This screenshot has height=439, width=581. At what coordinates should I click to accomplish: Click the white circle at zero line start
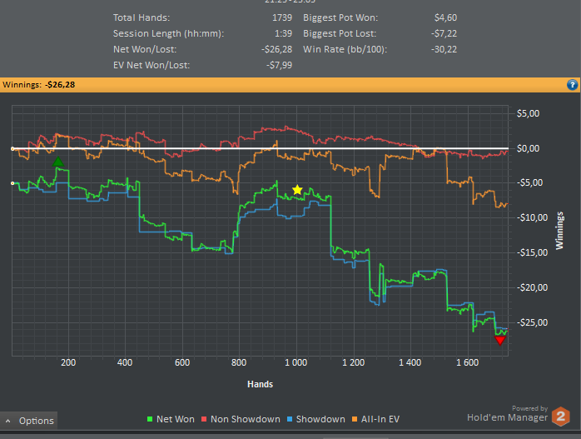pos(12,148)
